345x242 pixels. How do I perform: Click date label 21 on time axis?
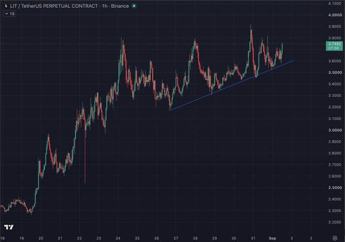60,238
